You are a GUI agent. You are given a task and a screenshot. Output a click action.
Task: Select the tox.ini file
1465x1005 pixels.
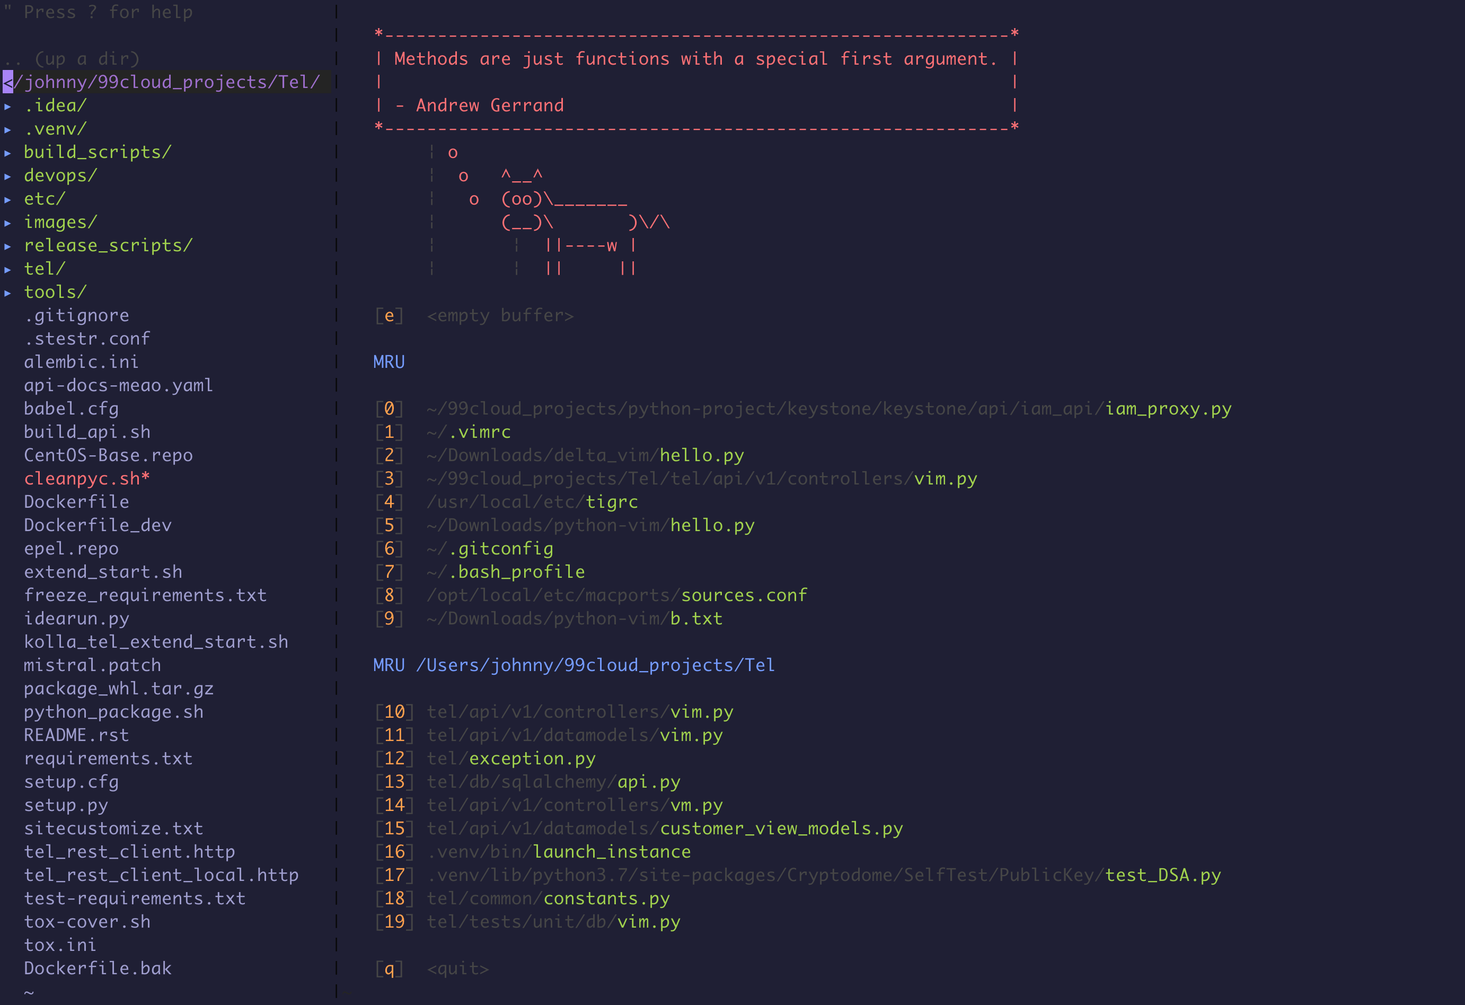tap(60, 945)
